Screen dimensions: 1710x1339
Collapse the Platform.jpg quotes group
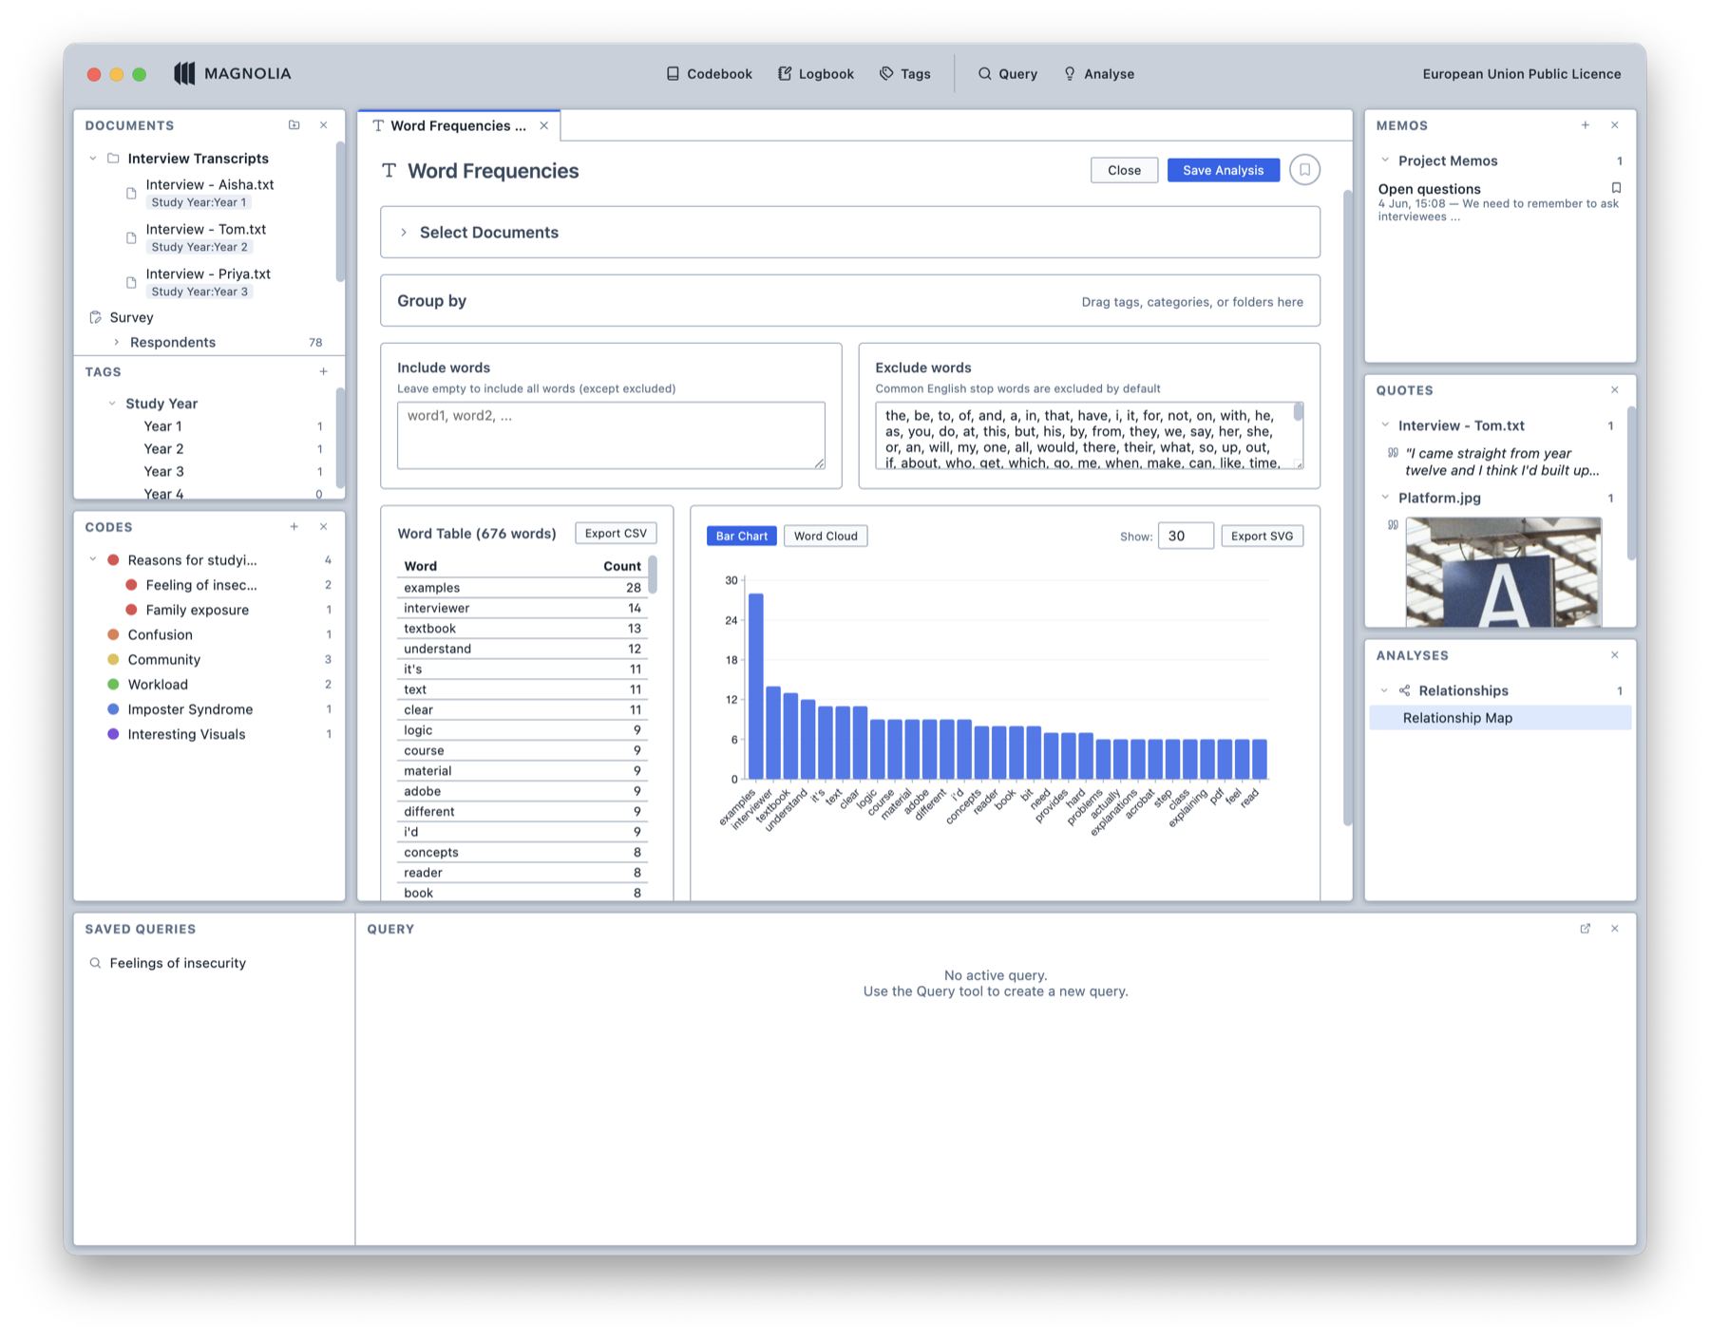pyautogui.click(x=1385, y=498)
